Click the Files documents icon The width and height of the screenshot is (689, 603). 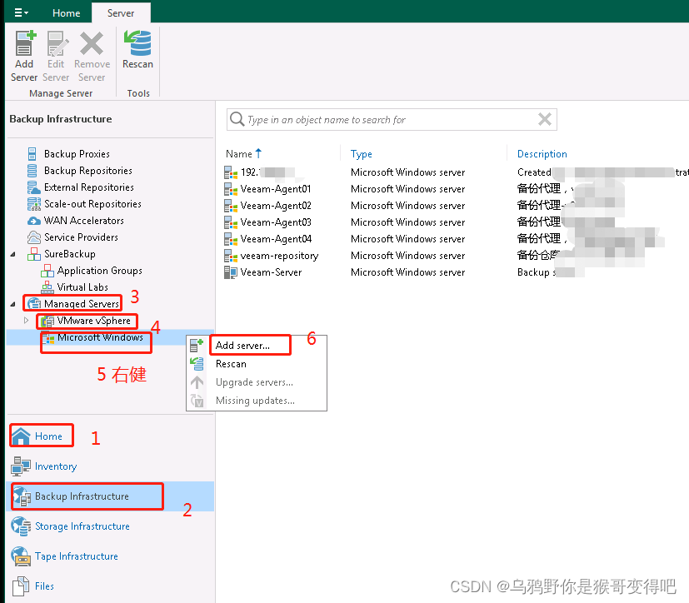tap(20, 586)
